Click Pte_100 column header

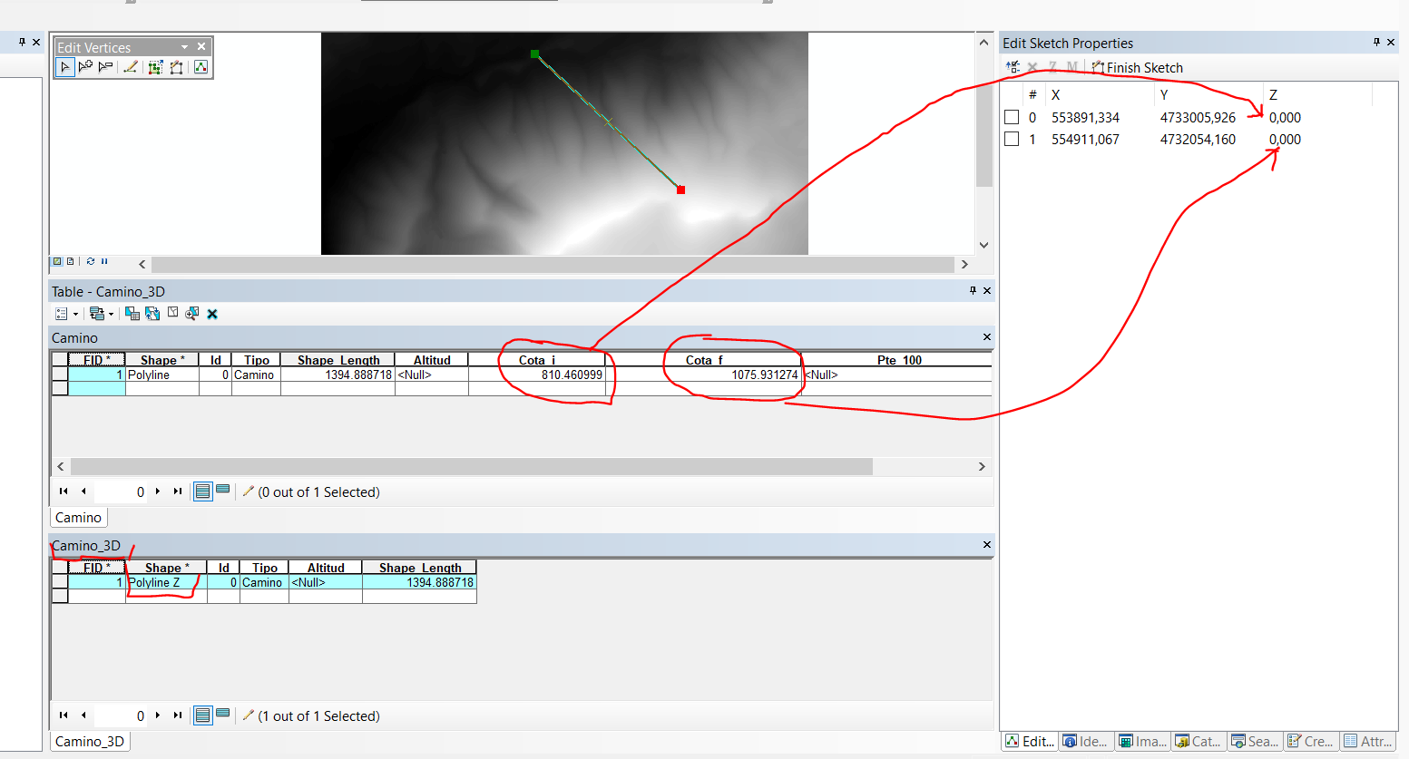[x=898, y=360]
